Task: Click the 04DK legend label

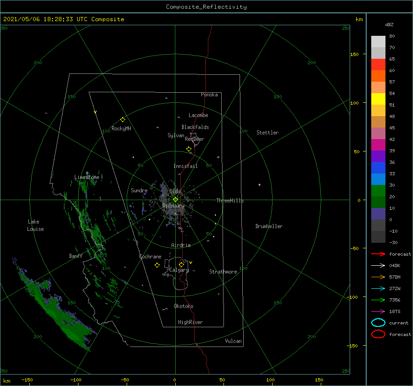Action: (395, 265)
